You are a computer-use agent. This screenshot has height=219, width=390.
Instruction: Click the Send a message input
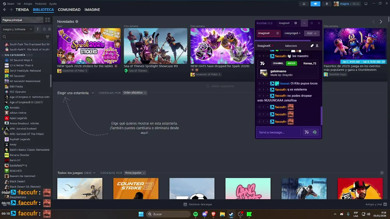pos(278,132)
